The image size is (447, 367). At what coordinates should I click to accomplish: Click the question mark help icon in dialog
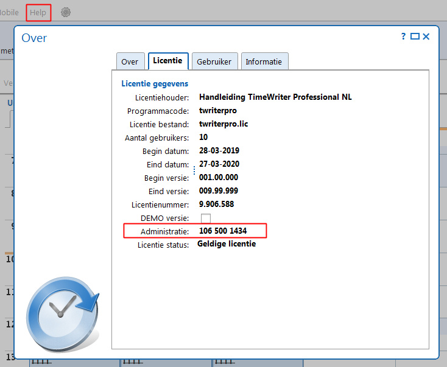coord(403,36)
